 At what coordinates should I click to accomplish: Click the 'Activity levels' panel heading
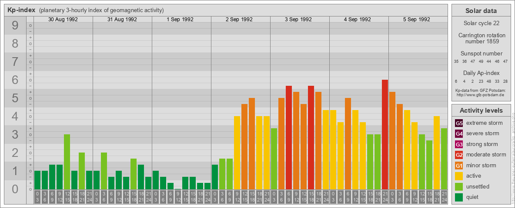[481, 110]
